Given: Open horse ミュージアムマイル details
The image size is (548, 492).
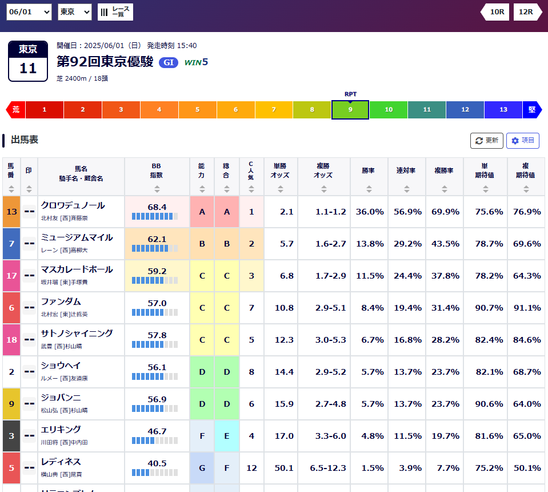Looking at the screenshot, I should point(77,237).
